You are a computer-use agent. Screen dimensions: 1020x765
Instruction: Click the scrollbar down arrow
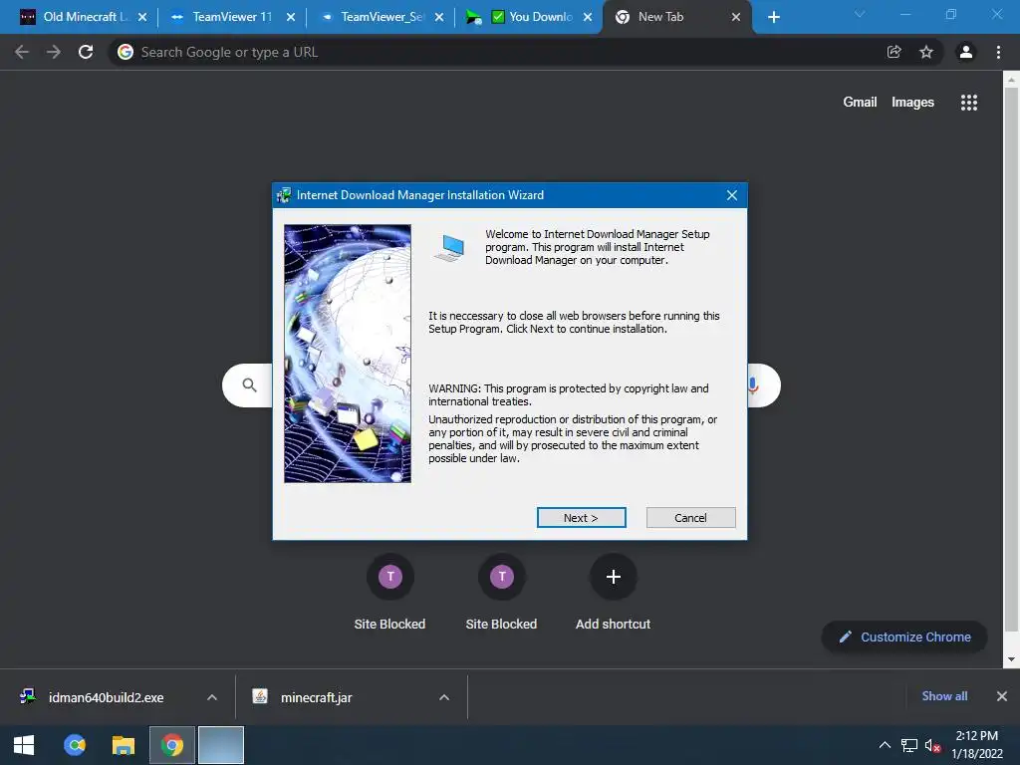point(1011,659)
